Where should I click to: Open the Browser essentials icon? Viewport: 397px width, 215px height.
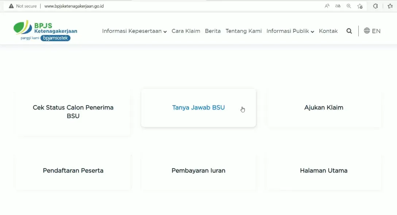[x=375, y=6]
